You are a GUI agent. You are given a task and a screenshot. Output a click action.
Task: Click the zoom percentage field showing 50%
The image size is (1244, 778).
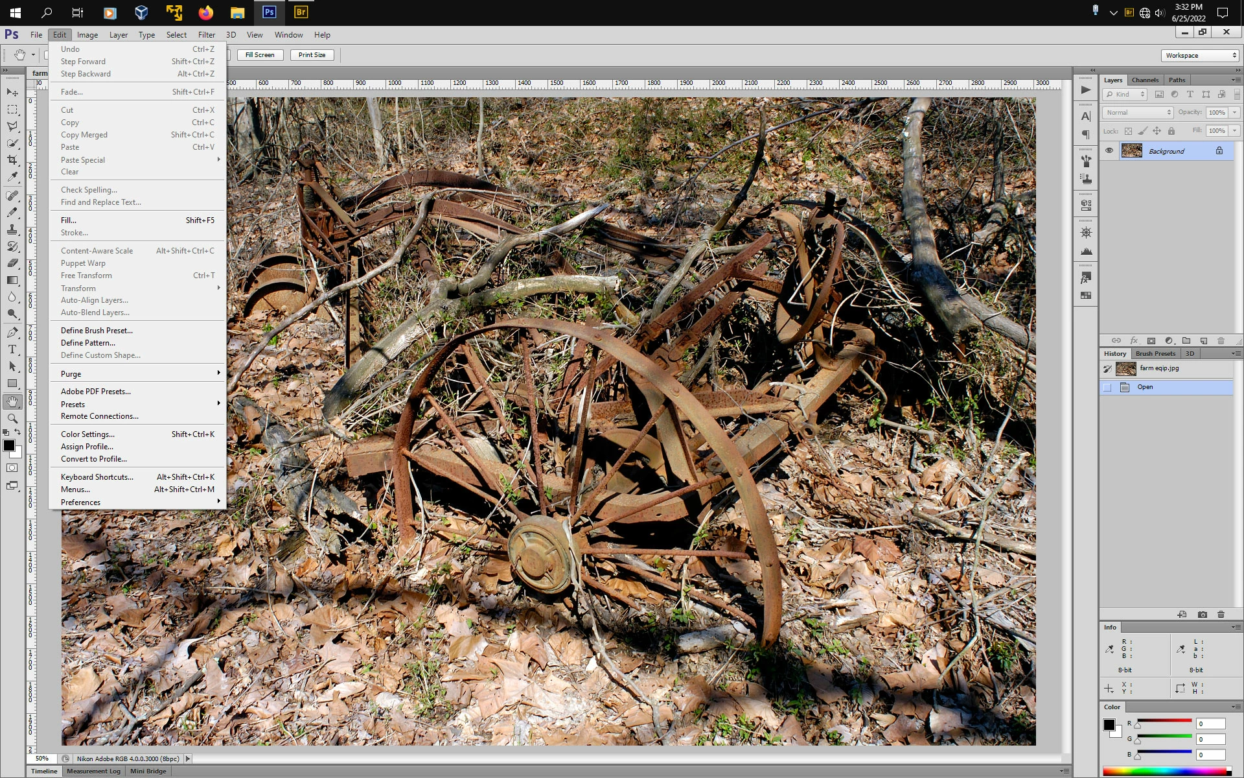click(x=42, y=759)
